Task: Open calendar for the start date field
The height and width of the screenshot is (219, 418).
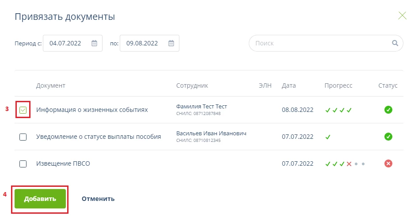Action: point(94,43)
